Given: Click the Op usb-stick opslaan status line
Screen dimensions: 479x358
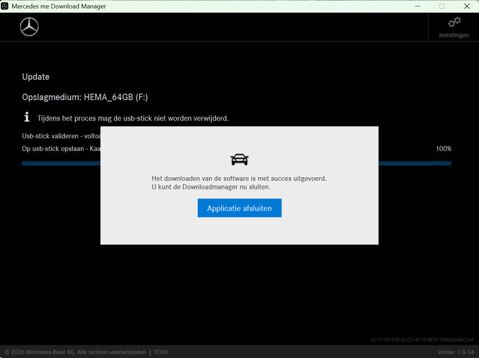Looking at the screenshot, I should coord(61,149).
